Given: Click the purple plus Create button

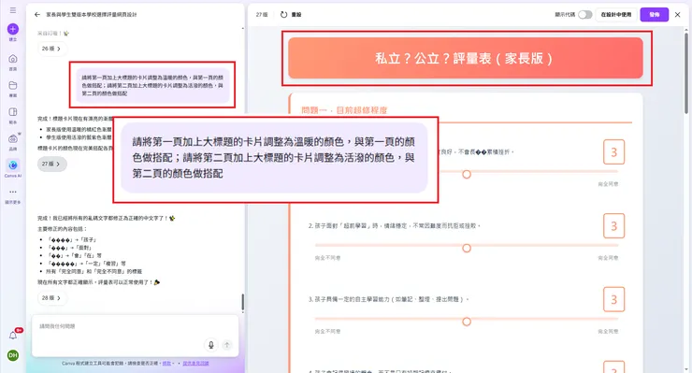Looking at the screenshot, I should pyautogui.click(x=13, y=29).
